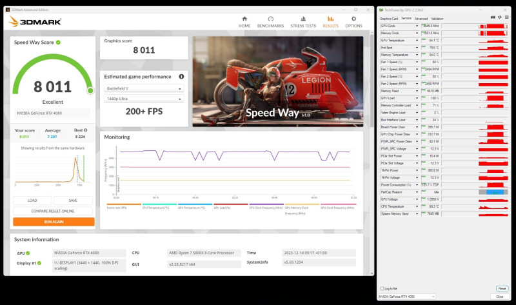Go to 3DMark Home icon
This screenshot has height=305, width=516.
pos(244,19)
